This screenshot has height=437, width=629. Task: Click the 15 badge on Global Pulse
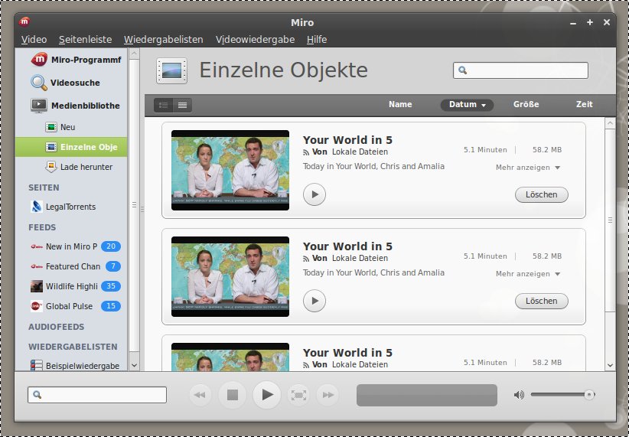pos(111,306)
